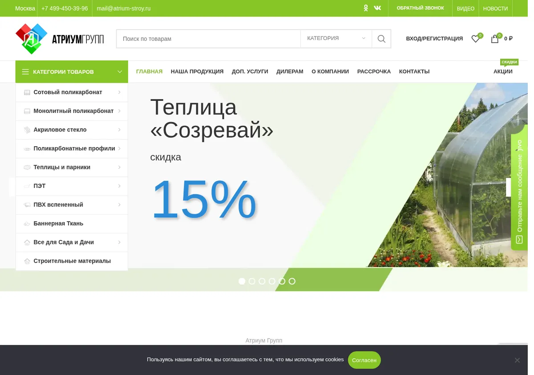Click the Атриум Групп logo

point(60,39)
